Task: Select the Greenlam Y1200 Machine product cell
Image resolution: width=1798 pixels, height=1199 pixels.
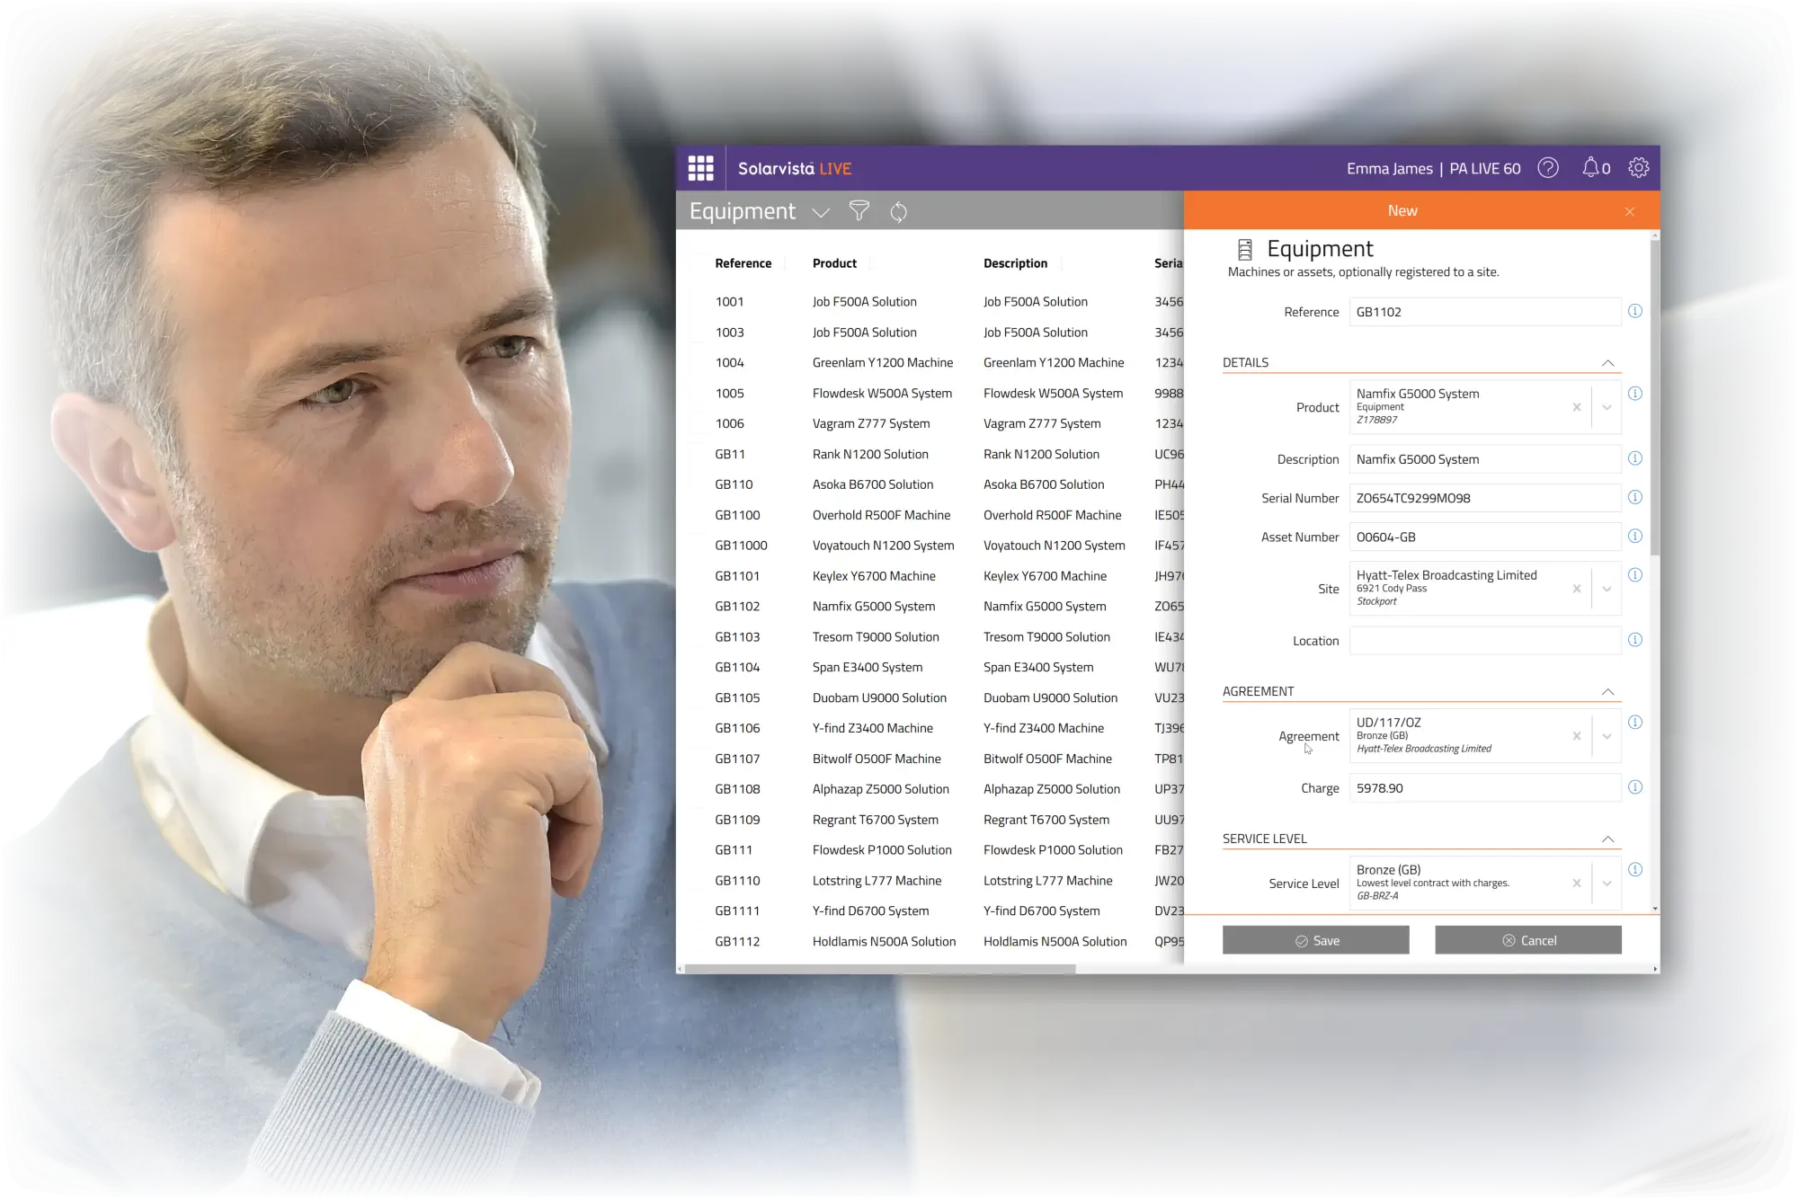Action: [x=883, y=363]
